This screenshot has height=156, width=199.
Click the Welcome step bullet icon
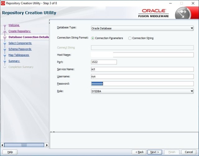(x=5, y=25)
